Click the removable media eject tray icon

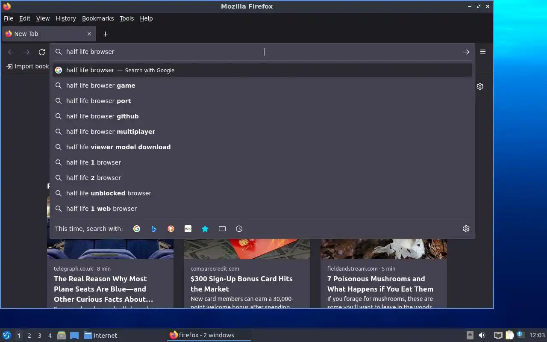point(470,335)
